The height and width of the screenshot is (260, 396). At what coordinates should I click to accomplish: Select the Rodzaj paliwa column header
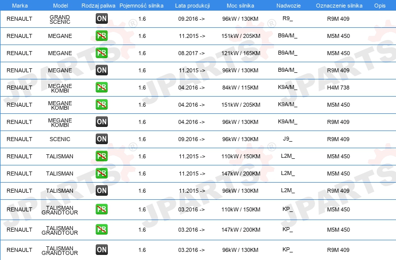(x=98, y=6)
